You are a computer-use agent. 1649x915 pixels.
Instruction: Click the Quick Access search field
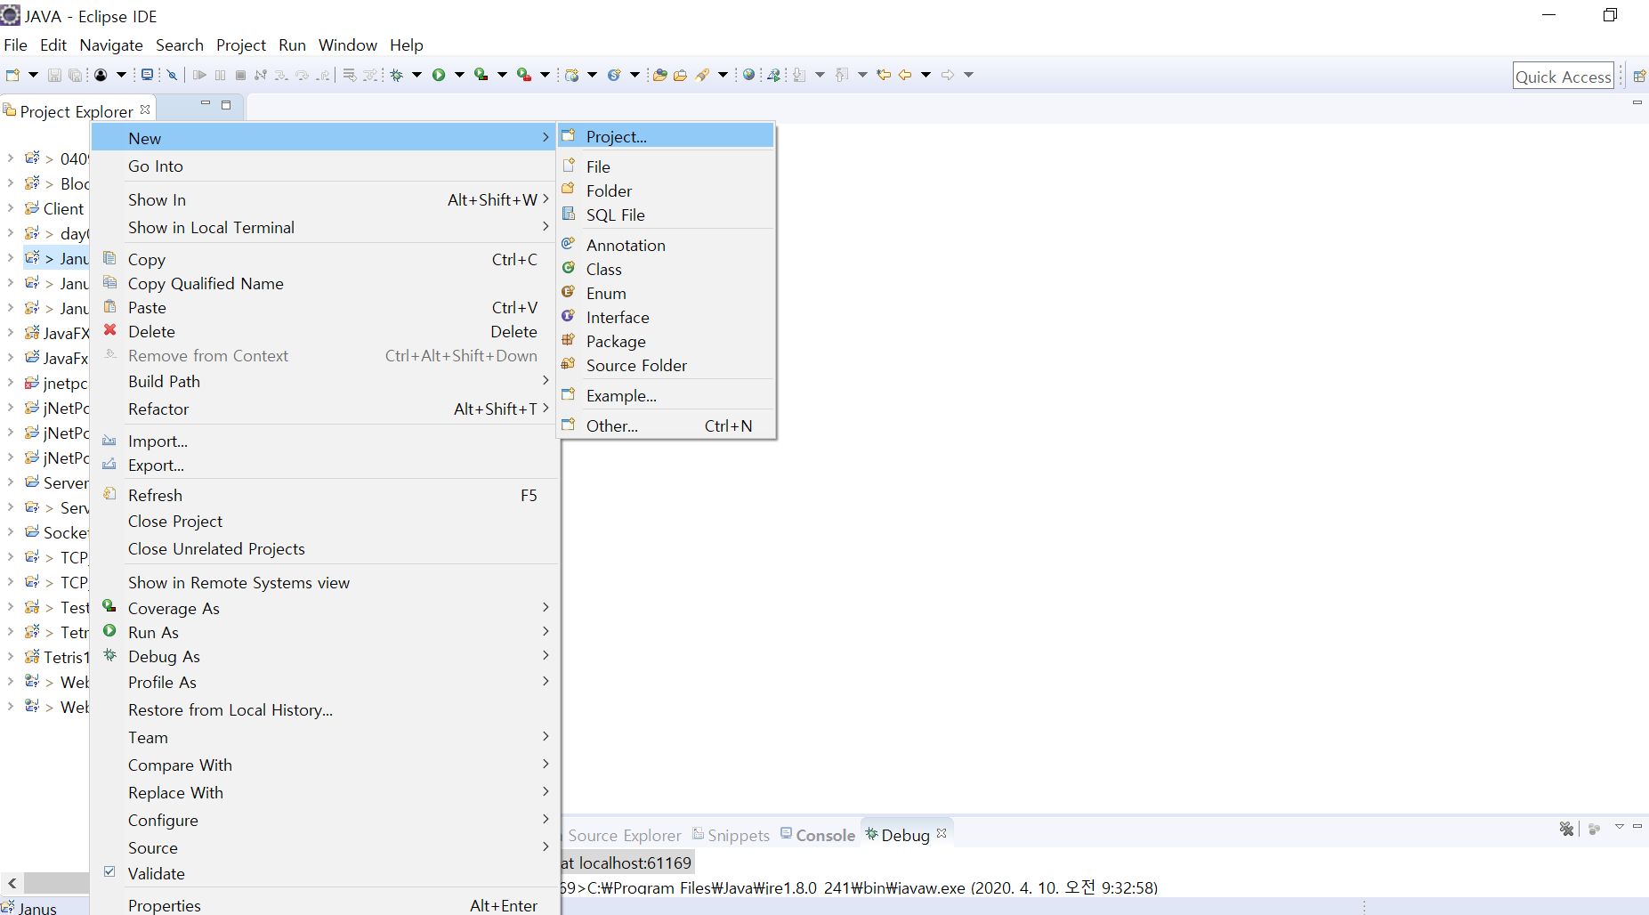point(1564,77)
